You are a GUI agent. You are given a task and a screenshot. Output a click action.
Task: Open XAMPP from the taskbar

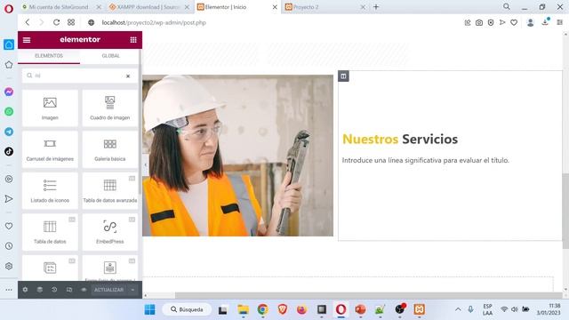(x=420, y=309)
